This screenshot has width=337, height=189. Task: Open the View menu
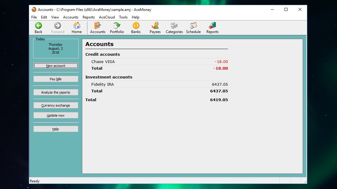(55, 17)
